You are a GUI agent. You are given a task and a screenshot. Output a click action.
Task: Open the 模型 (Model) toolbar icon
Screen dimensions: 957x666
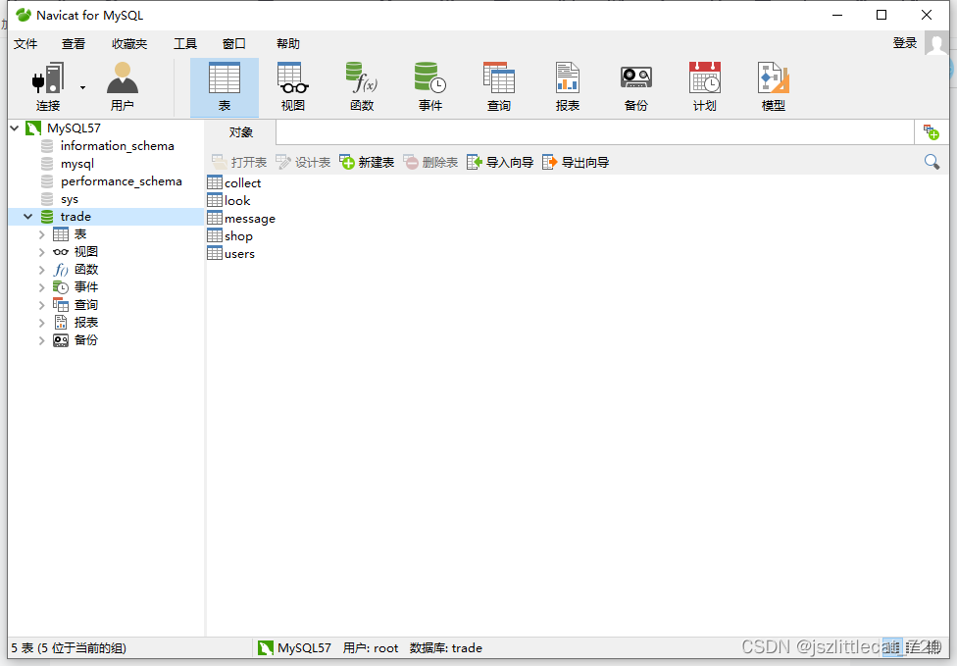(773, 85)
